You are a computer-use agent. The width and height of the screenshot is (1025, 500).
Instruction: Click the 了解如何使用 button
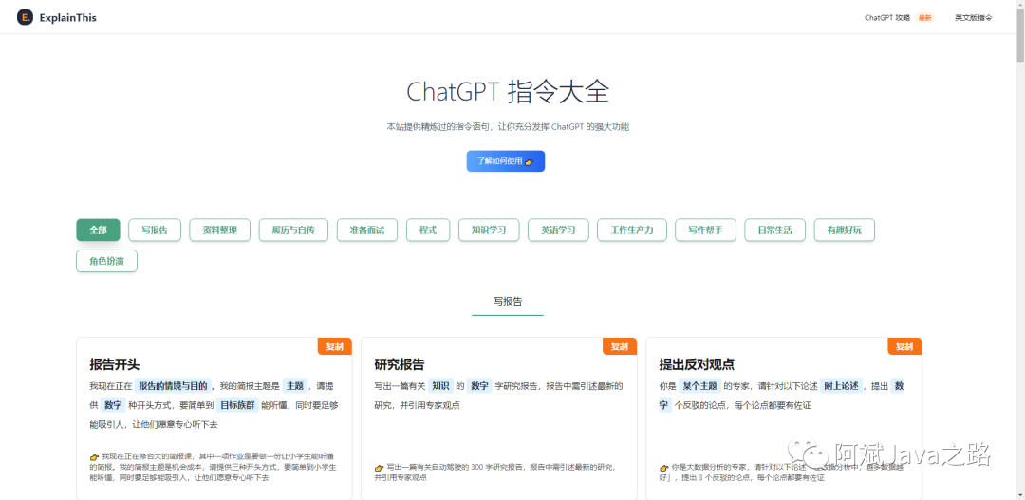click(x=505, y=161)
